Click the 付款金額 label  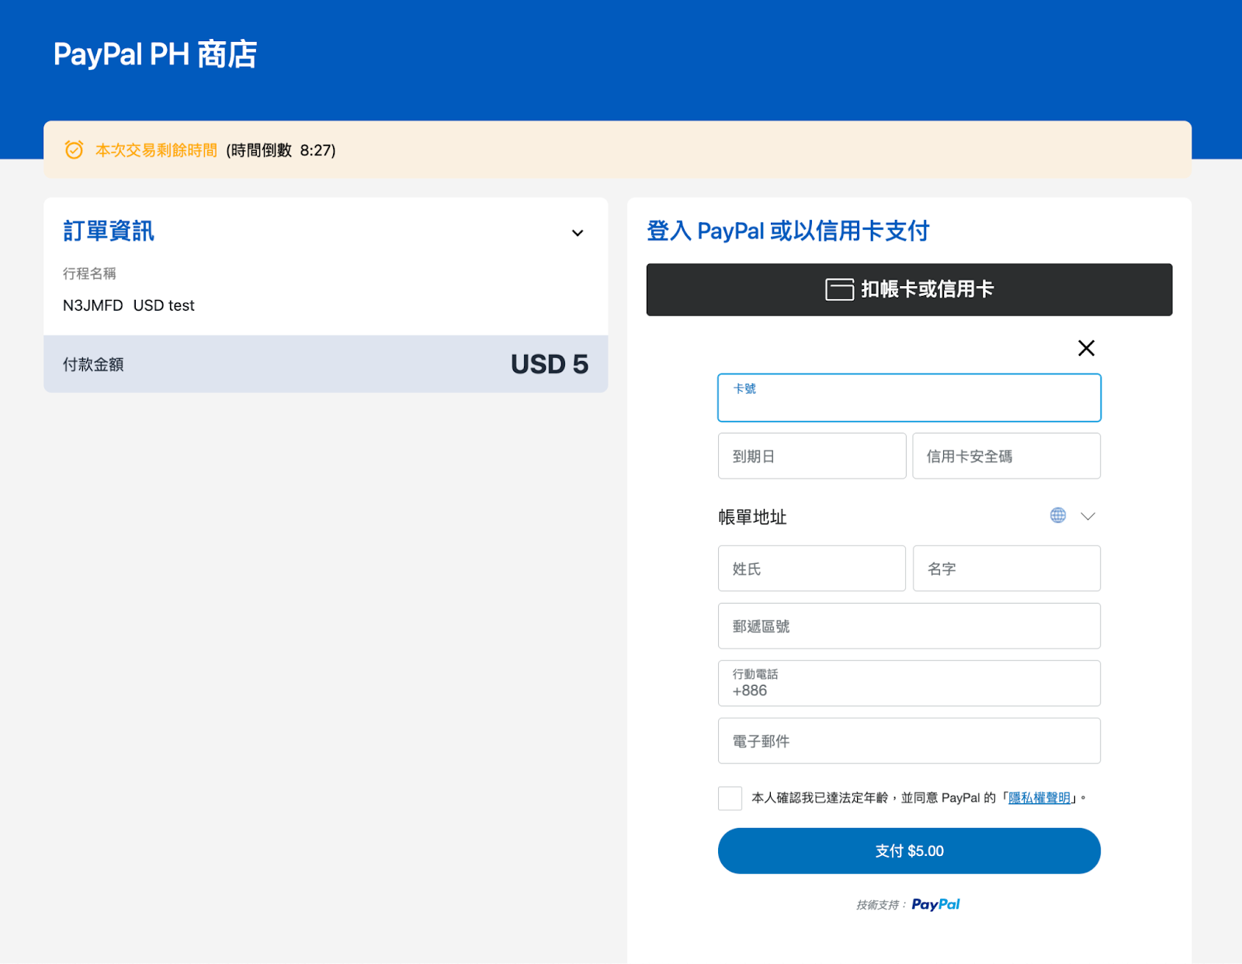pos(93,364)
